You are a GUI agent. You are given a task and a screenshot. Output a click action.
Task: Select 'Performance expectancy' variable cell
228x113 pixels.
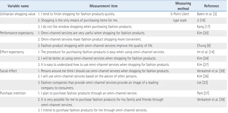[x=17, y=33]
